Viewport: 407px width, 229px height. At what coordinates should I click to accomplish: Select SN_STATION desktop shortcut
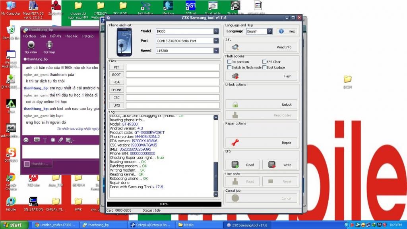pyautogui.click(x=33, y=204)
